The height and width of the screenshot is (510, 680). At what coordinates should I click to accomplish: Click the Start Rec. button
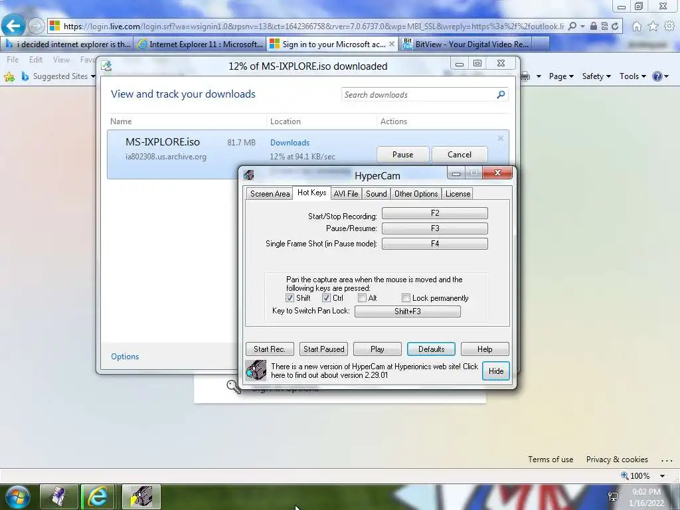(270, 349)
